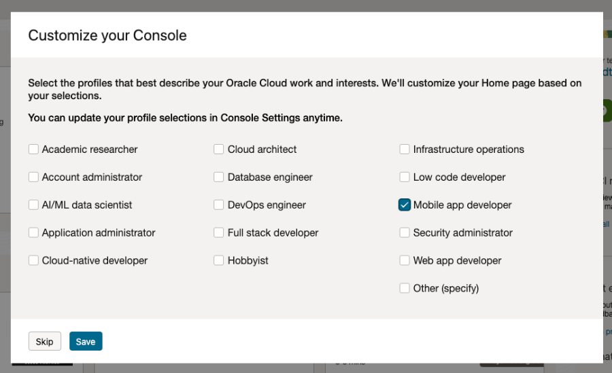The width and height of the screenshot is (612, 373).
Task: Tick the Database engineer checkbox
Action: 218,177
